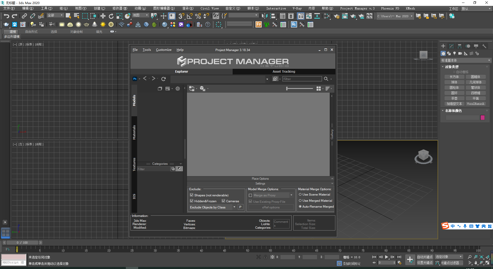
Task: Click the Redo arrow in main toolbar
Action: [15, 16]
